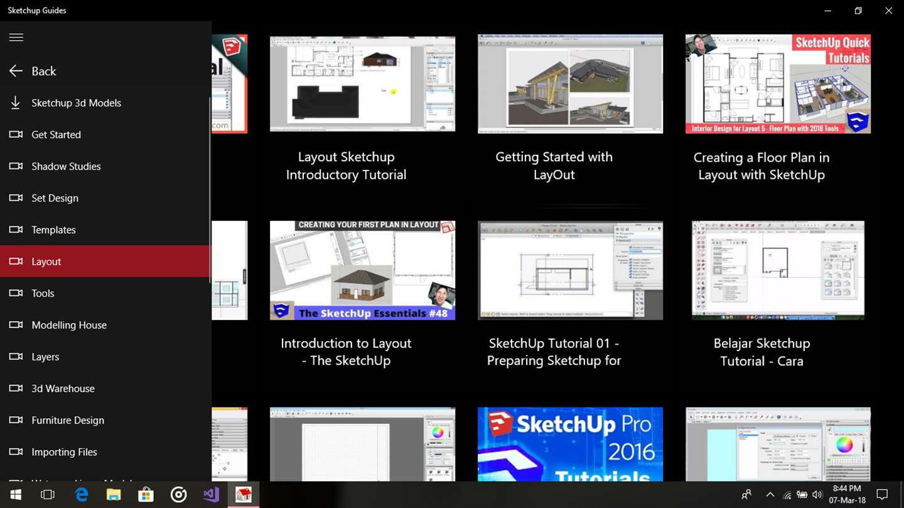Open Layout Sketchup Introductory Tutorial thumbnail
The width and height of the screenshot is (904, 508).
click(x=362, y=83)
